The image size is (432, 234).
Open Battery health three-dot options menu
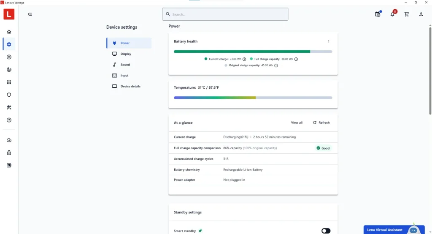(328, 41)
